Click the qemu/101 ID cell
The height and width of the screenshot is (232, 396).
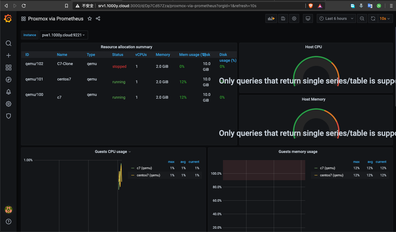(34, 79)
